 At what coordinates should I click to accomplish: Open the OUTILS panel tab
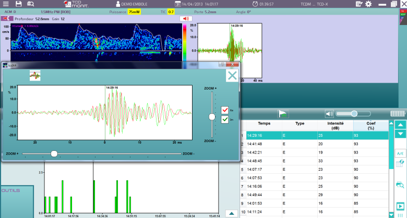[11, 190]
